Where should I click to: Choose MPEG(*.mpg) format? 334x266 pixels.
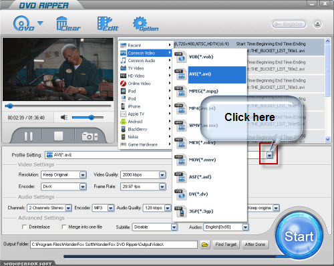pyautogui.click(x=210, y=92)
